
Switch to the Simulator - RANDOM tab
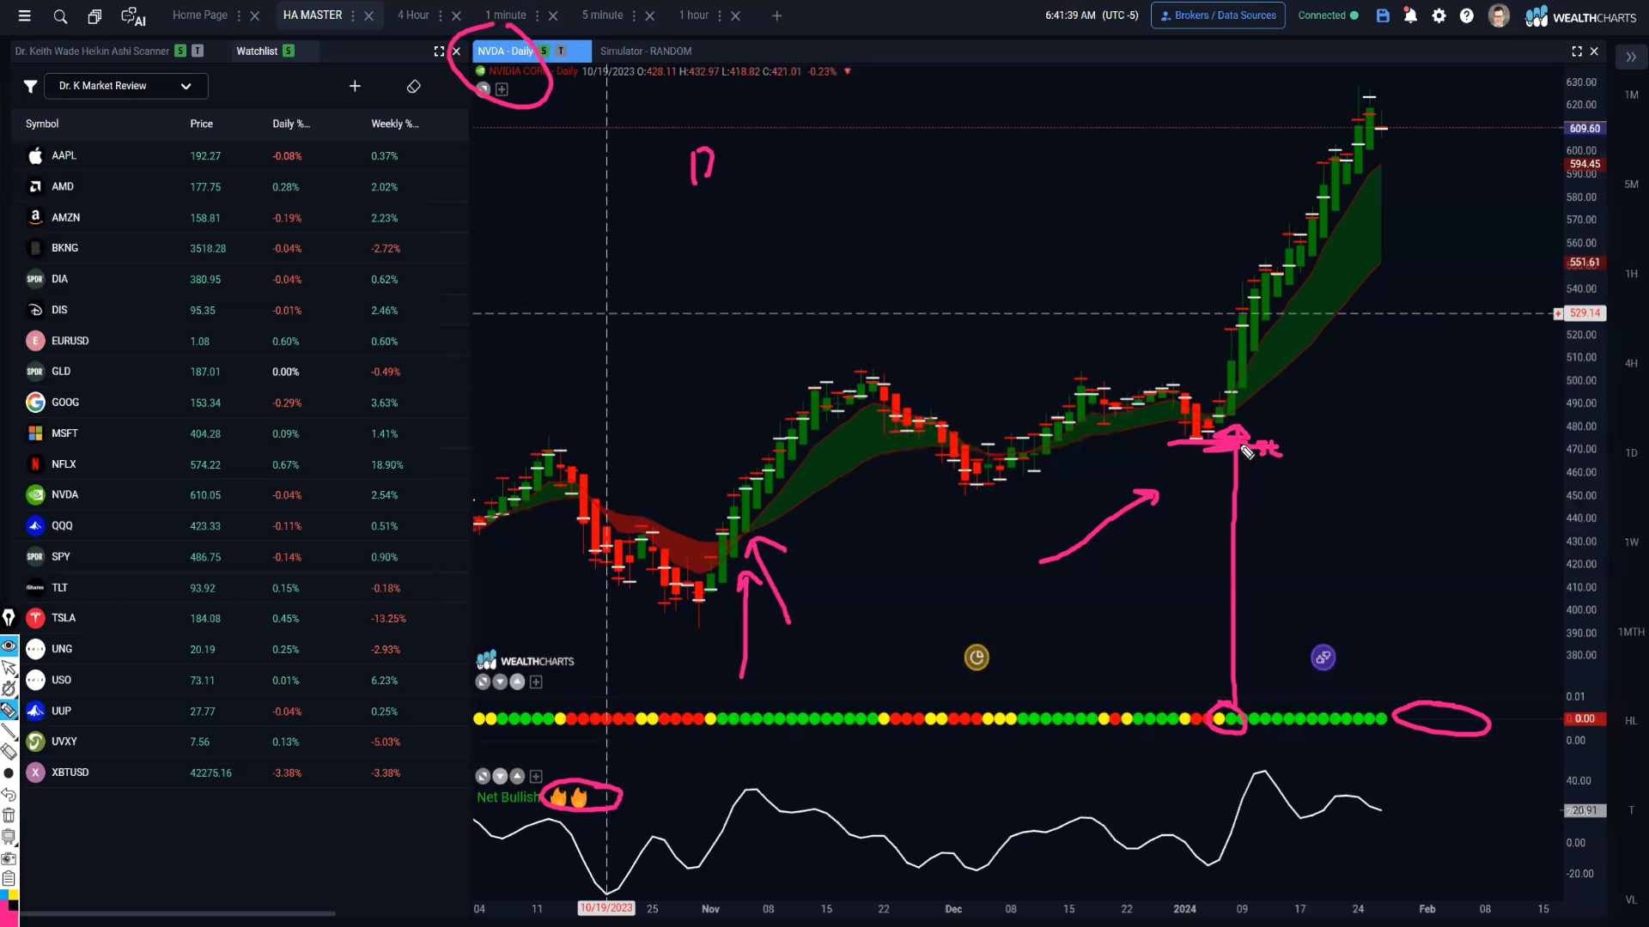tap(646, 51)
